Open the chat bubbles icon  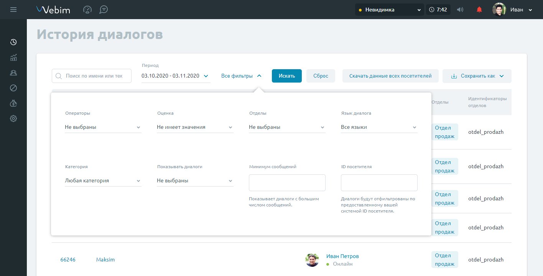pyautogui.click(x=103, y=10)
